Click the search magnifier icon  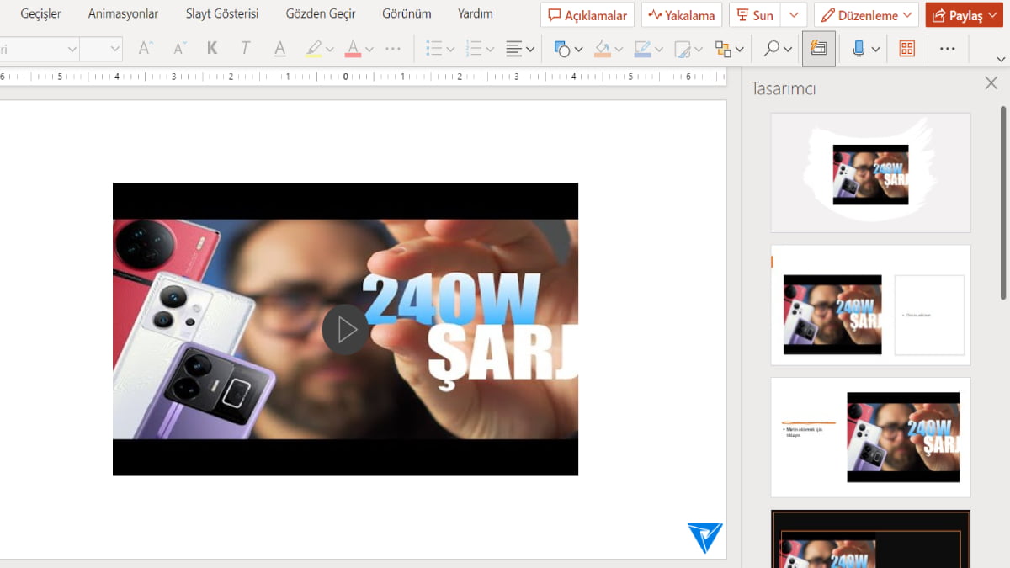tap(773, 48)
